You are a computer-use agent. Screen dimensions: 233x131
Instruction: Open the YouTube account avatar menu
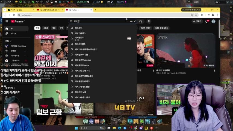213,21
